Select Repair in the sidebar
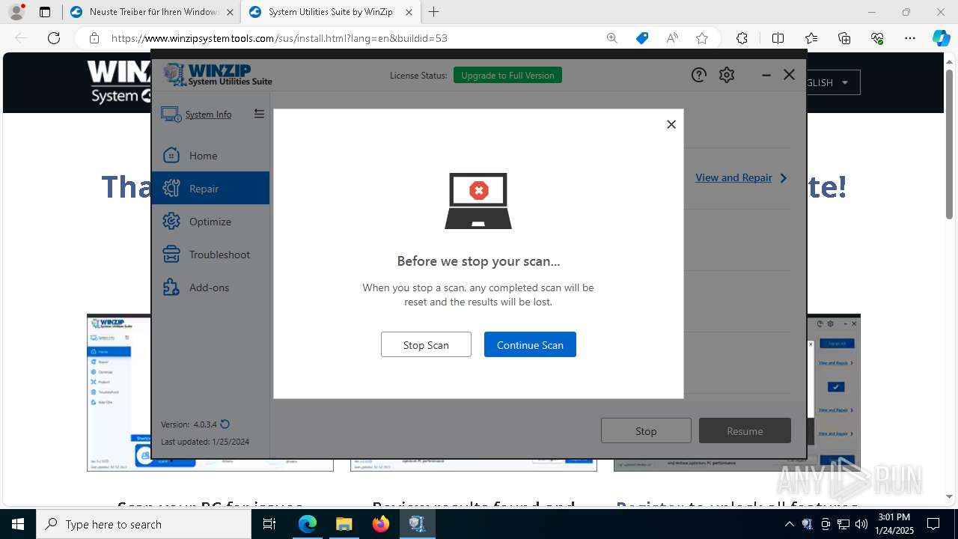Screen dimensions: 958x539 tap(210, 189)
